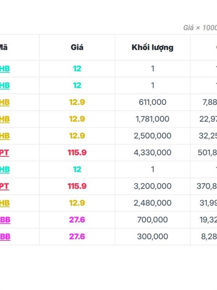
Task: Open the HB ticker link in the 611,000 volume row
Action: click(5, 102)
